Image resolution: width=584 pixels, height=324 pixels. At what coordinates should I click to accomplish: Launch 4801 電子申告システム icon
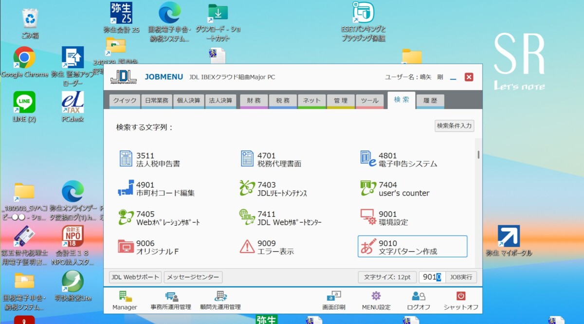click(x=368, y=159)
